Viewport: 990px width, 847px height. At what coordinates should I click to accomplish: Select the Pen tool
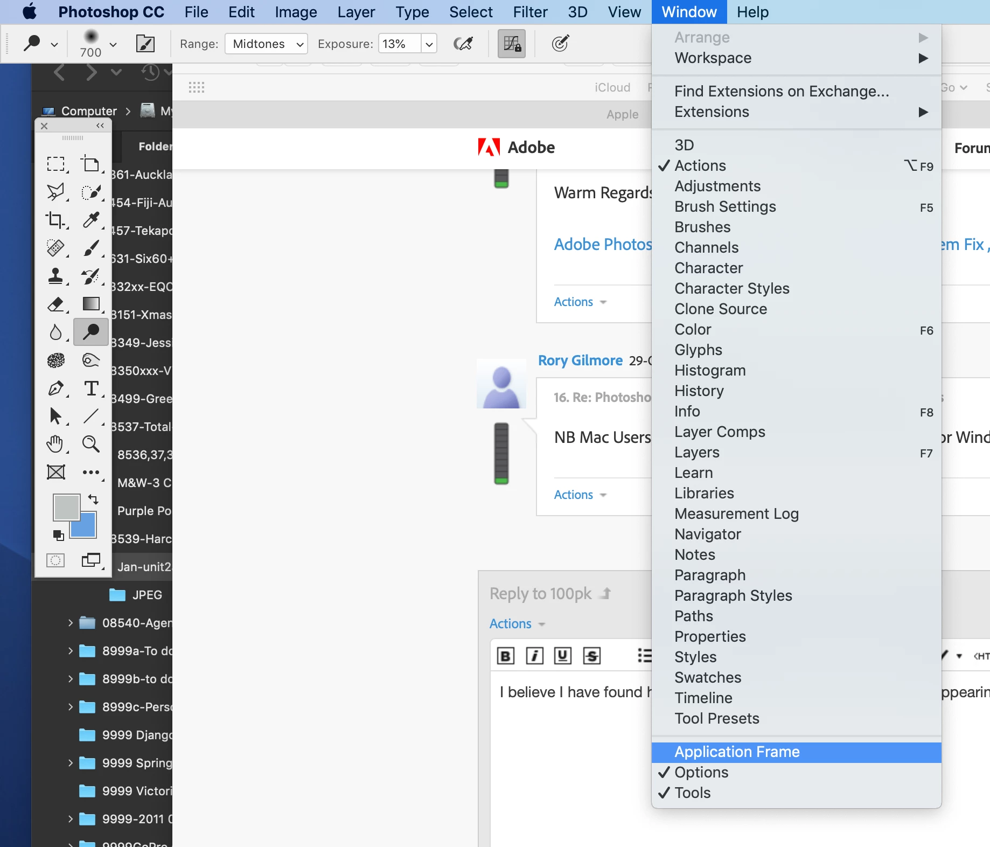[x=55, y=388]
